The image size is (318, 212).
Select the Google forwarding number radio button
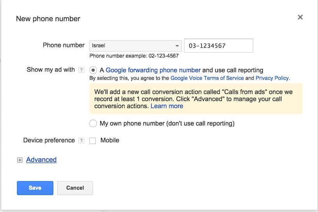93,70
